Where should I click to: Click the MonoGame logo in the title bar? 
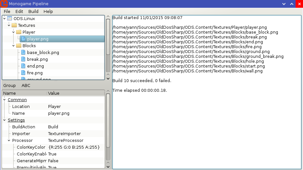tap(4, 4)
